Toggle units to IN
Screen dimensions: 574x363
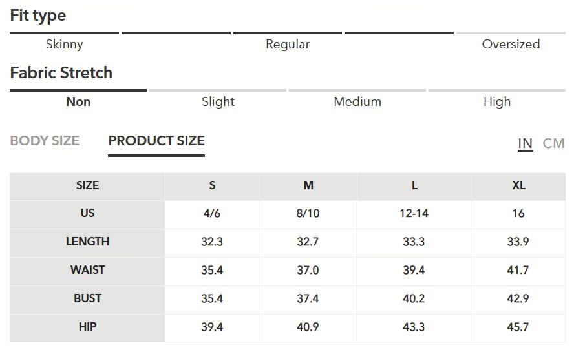525,143
